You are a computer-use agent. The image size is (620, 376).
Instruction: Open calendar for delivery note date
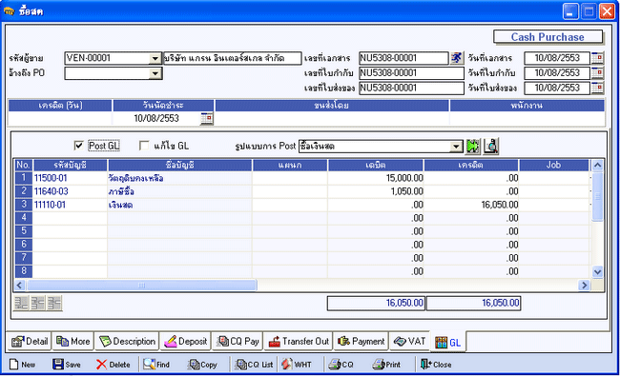(x=597, y=88)
